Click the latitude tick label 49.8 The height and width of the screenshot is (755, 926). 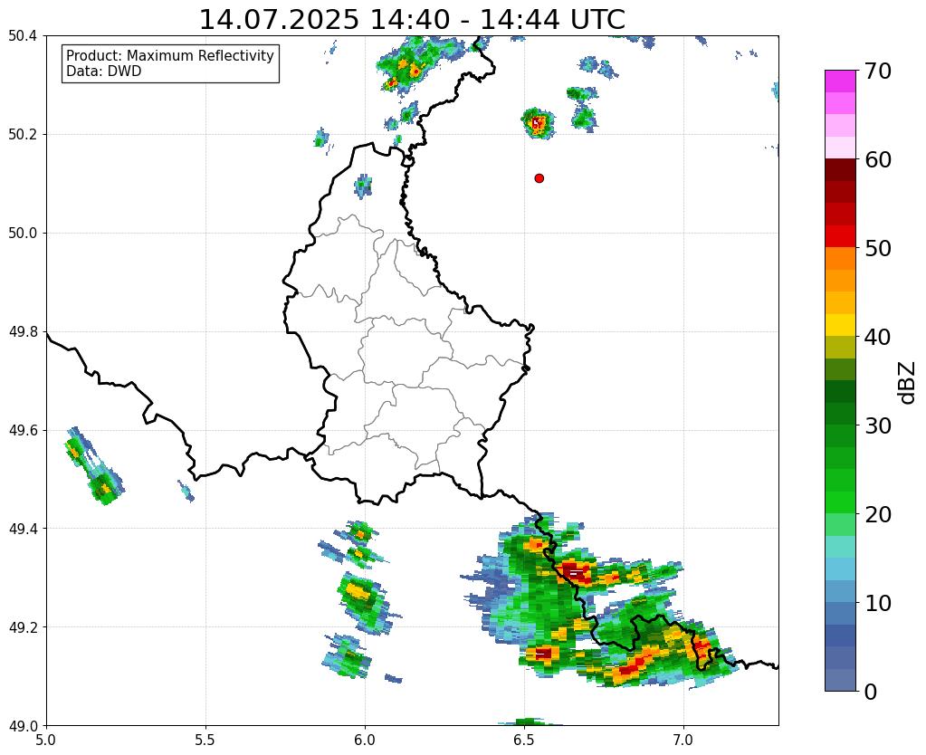[x=23, y=332]
